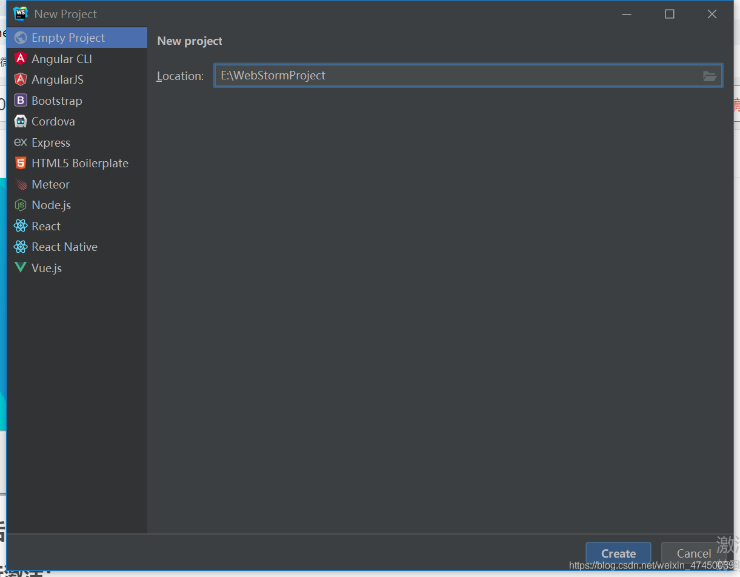Click the Express ex icon
The image size is (740, 577).
[x=21, y=142]
